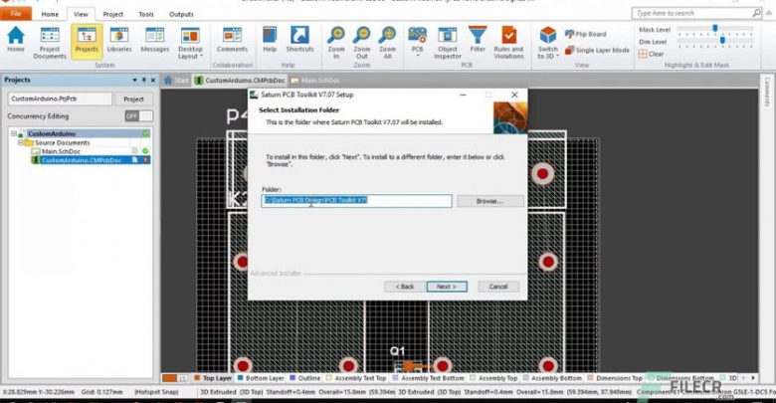This screenshot has width=776, height=403.
Task: Click Cancel in the setup dialog
Action: 497,287
